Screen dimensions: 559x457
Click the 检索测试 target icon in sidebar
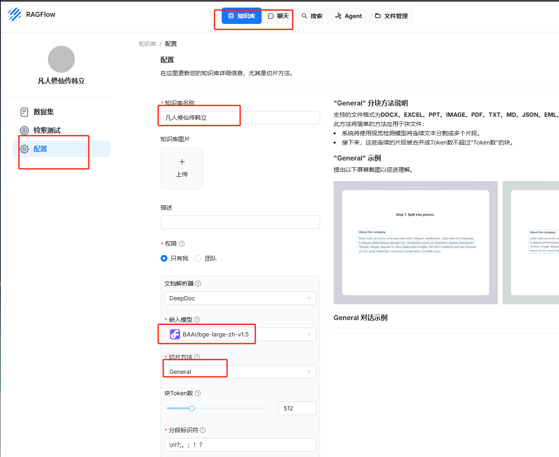pos(24,130)
